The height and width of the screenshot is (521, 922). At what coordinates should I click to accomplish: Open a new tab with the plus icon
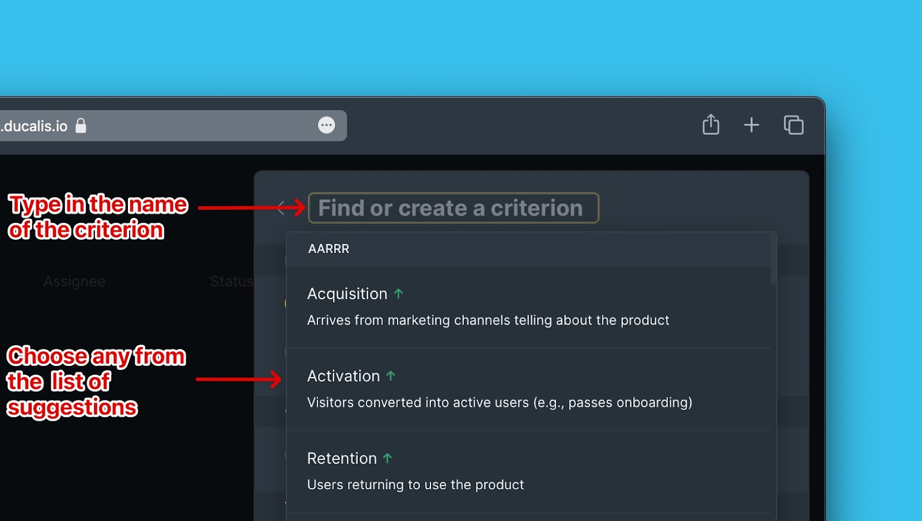pyautogui.click(x=751, y=125)
